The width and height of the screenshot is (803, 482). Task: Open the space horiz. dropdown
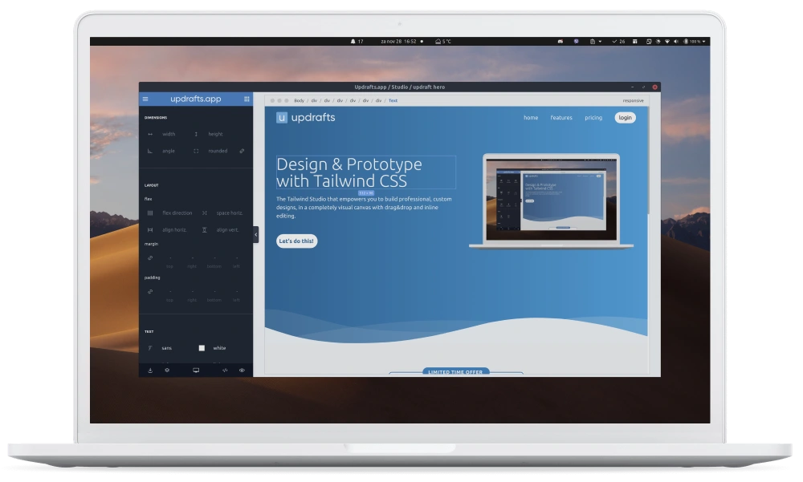[230, 213]
